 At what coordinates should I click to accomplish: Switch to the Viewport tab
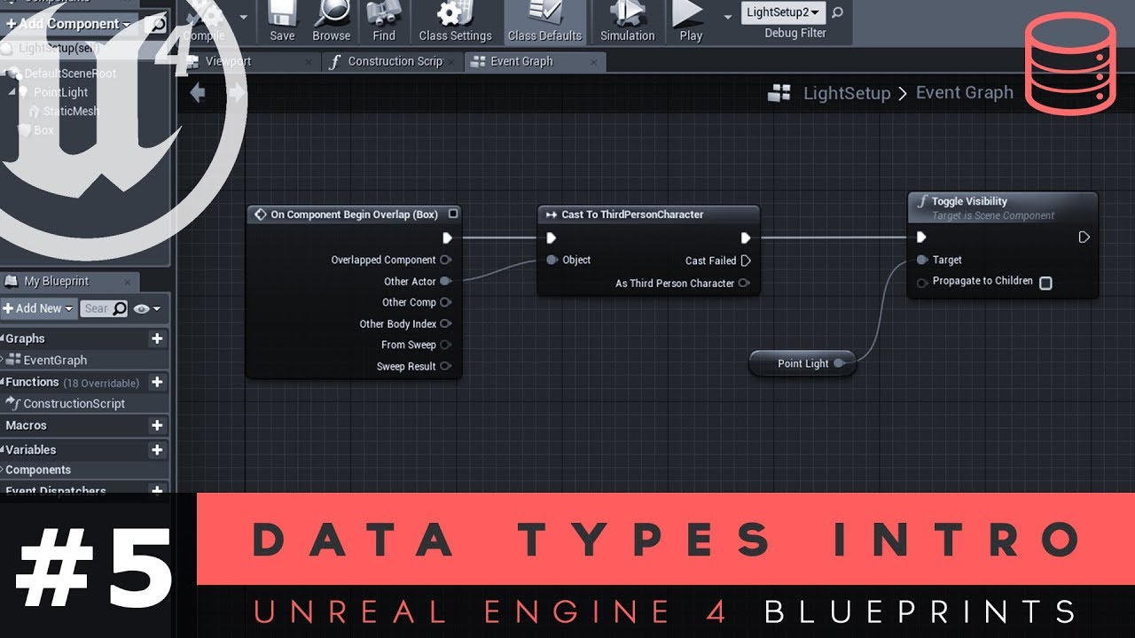pyautogui.click(x=228, y=61)
